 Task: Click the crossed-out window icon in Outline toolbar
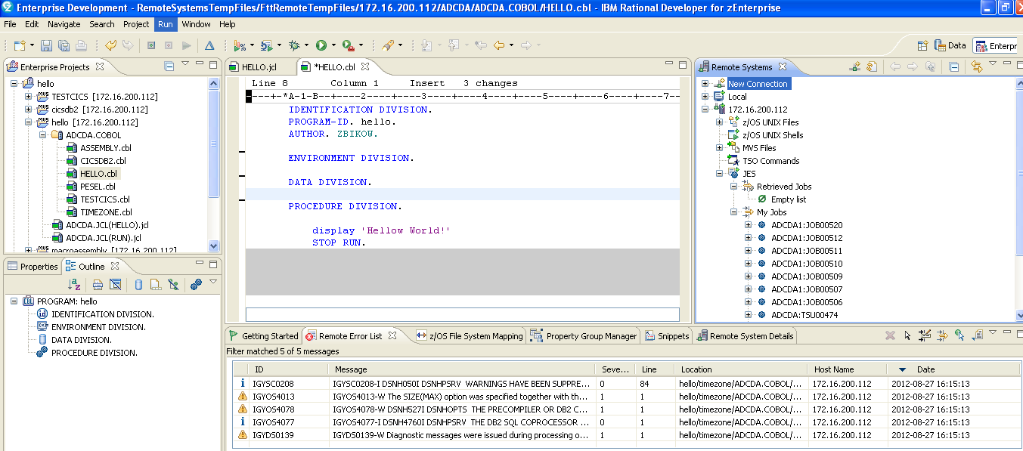click(115, 284)
